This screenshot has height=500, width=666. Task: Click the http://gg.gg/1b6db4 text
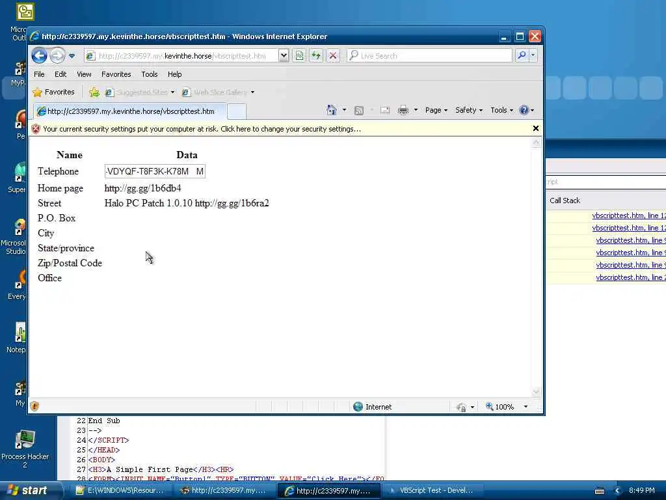point(142,188)
